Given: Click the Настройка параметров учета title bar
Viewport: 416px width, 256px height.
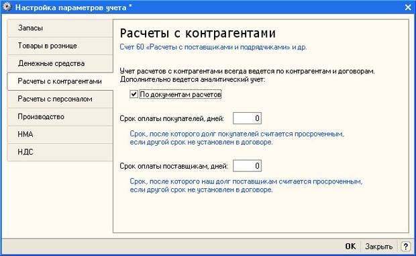Looking at the screenshot, I should tap(208, 7).
